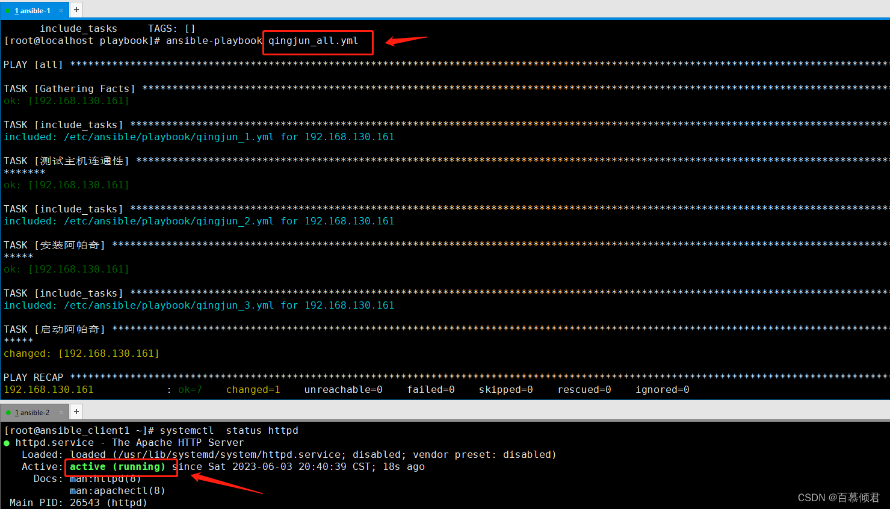The image size is (890, 509).
Task: Add a new tab beside ansible-2
Action: point(76,412)
